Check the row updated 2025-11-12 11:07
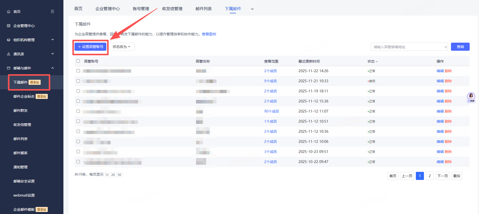Screen dimensions: 479x214 pyautogui.click(x=78, y=111)
